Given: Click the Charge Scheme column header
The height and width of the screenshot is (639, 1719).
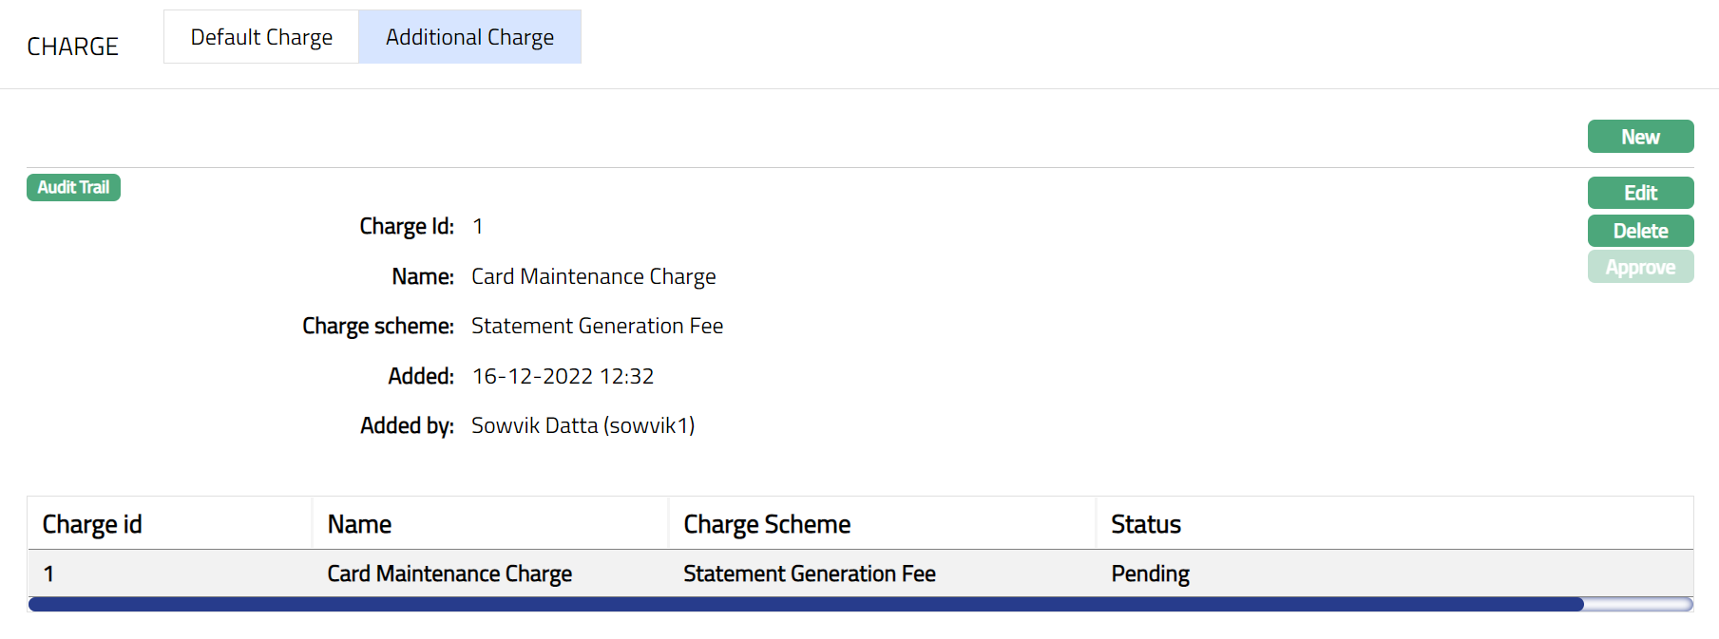Looking at the screenshot, I should (x=767, y=524).
